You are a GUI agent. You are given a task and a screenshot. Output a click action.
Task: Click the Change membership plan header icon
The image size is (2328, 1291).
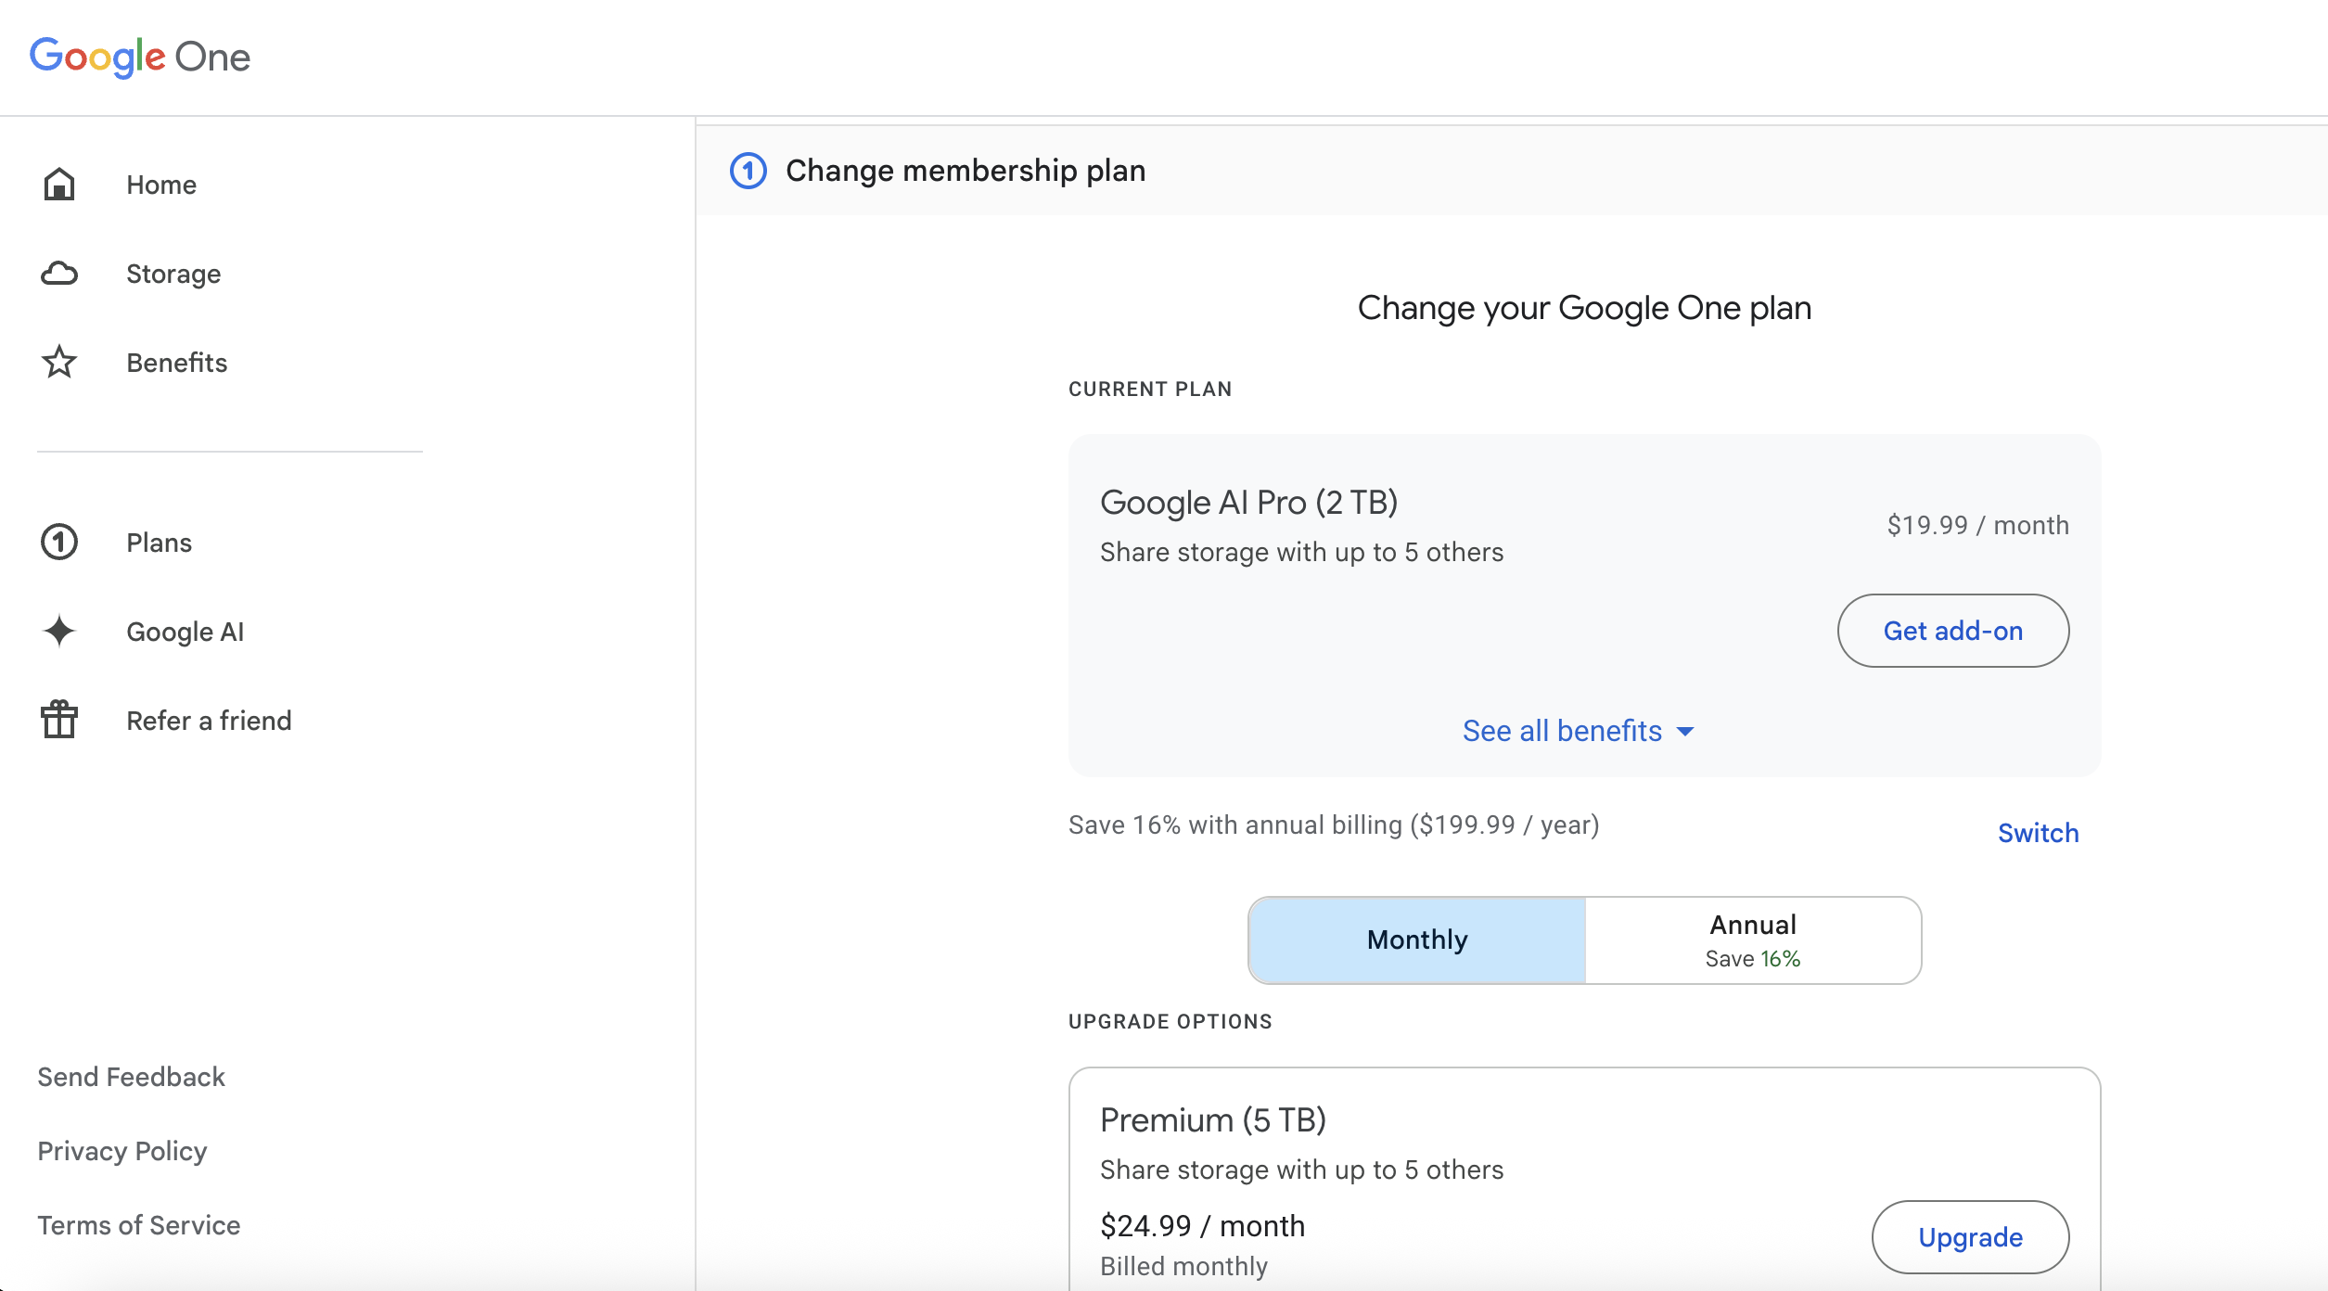coord(748,171)
